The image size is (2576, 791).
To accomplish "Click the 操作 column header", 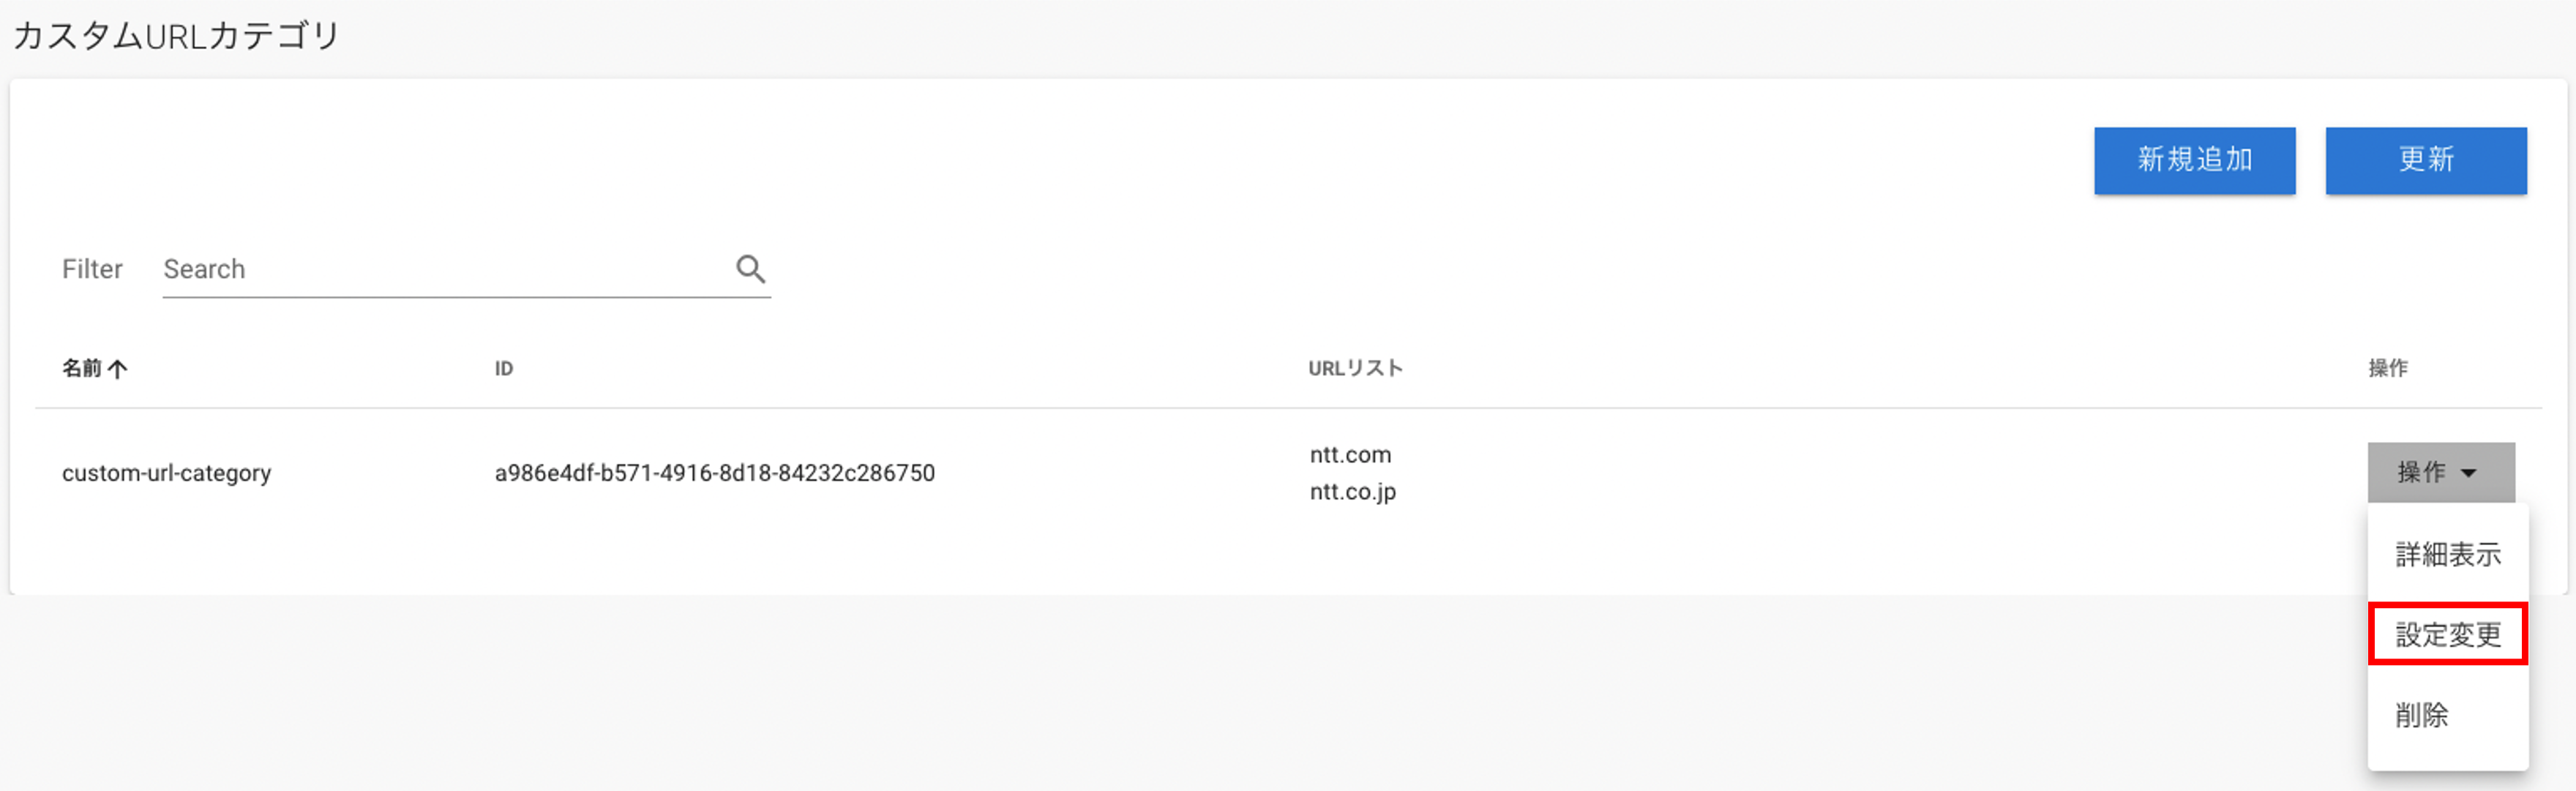I will click(x=2387, y=368).
